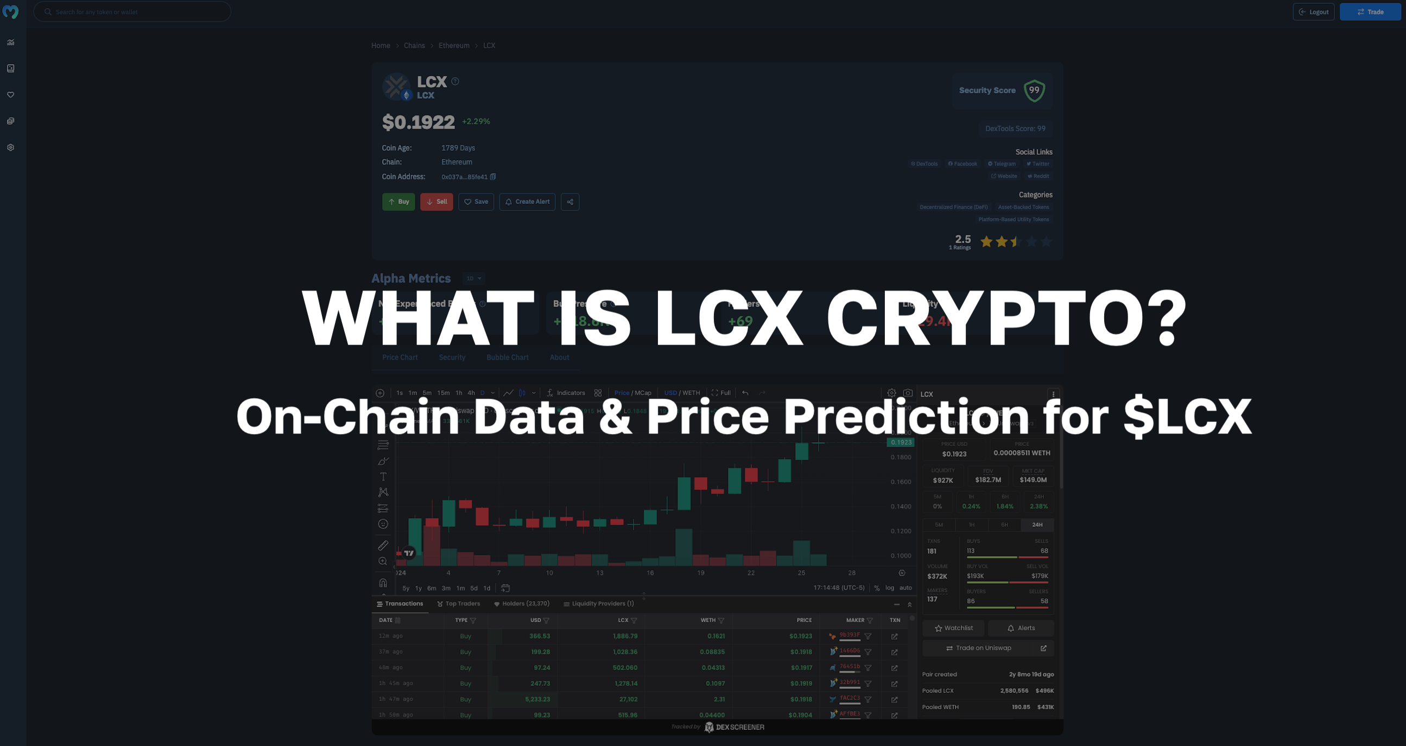Click the Sell button for LCX
The width and height of the screenshot is (1406, 746).
(x=437, y=202)
